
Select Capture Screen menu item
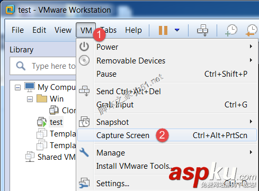(x=167, y=135)
